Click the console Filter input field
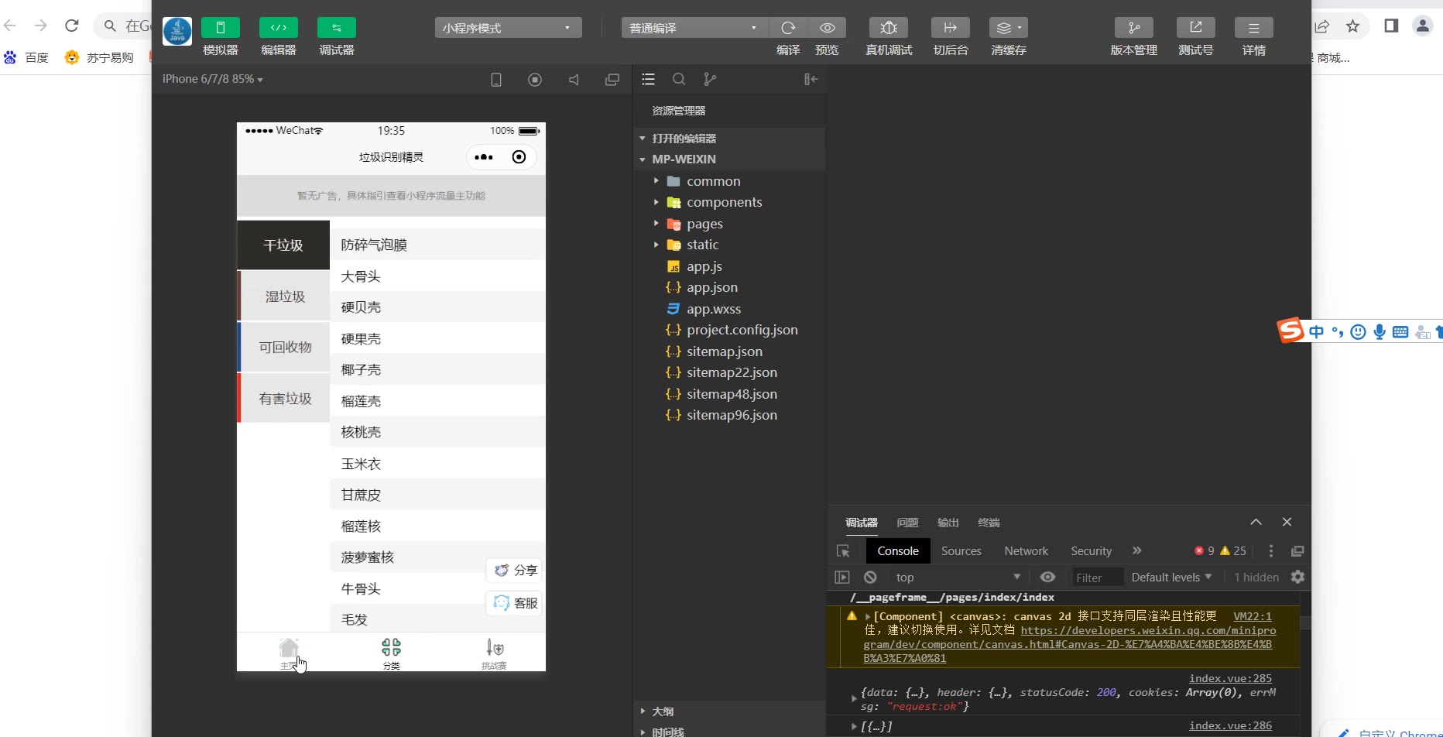1443x737 pixels. [x=1095, y=578]
